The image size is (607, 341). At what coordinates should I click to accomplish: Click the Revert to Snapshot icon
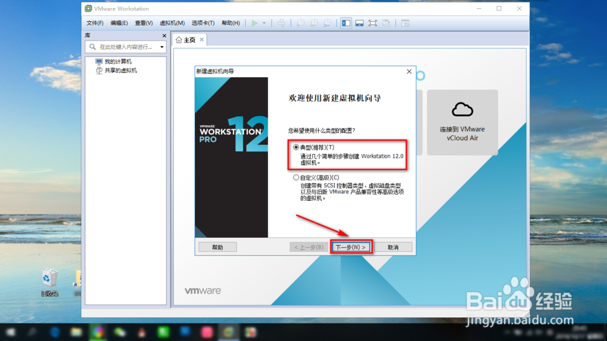[x=314, y=23]
